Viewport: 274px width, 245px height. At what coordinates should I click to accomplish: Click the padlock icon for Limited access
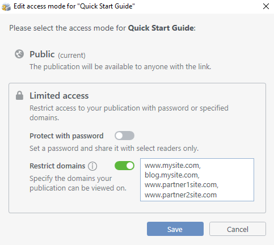(x=19, y=95)
